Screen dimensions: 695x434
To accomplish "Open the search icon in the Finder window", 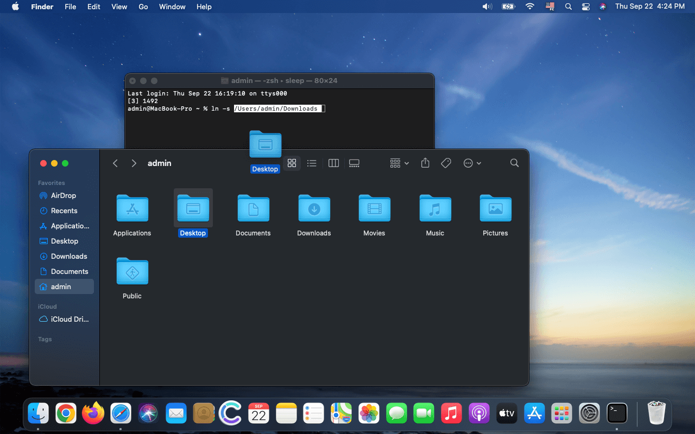I will click(x=514, y=163).
